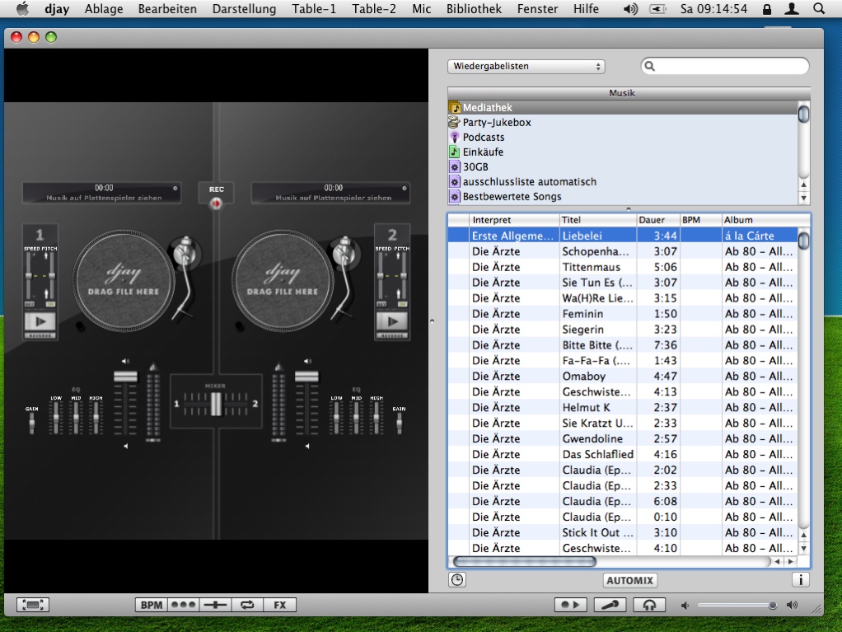Select the track 'Helmut K'
The image size is (842, 632).
tap(623, 408)
